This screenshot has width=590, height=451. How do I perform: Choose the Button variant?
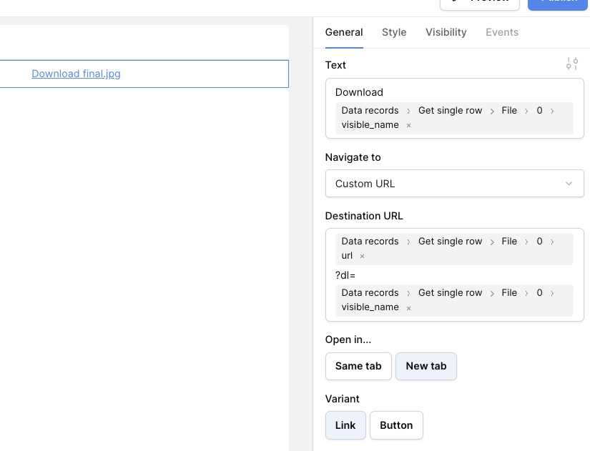396,425
